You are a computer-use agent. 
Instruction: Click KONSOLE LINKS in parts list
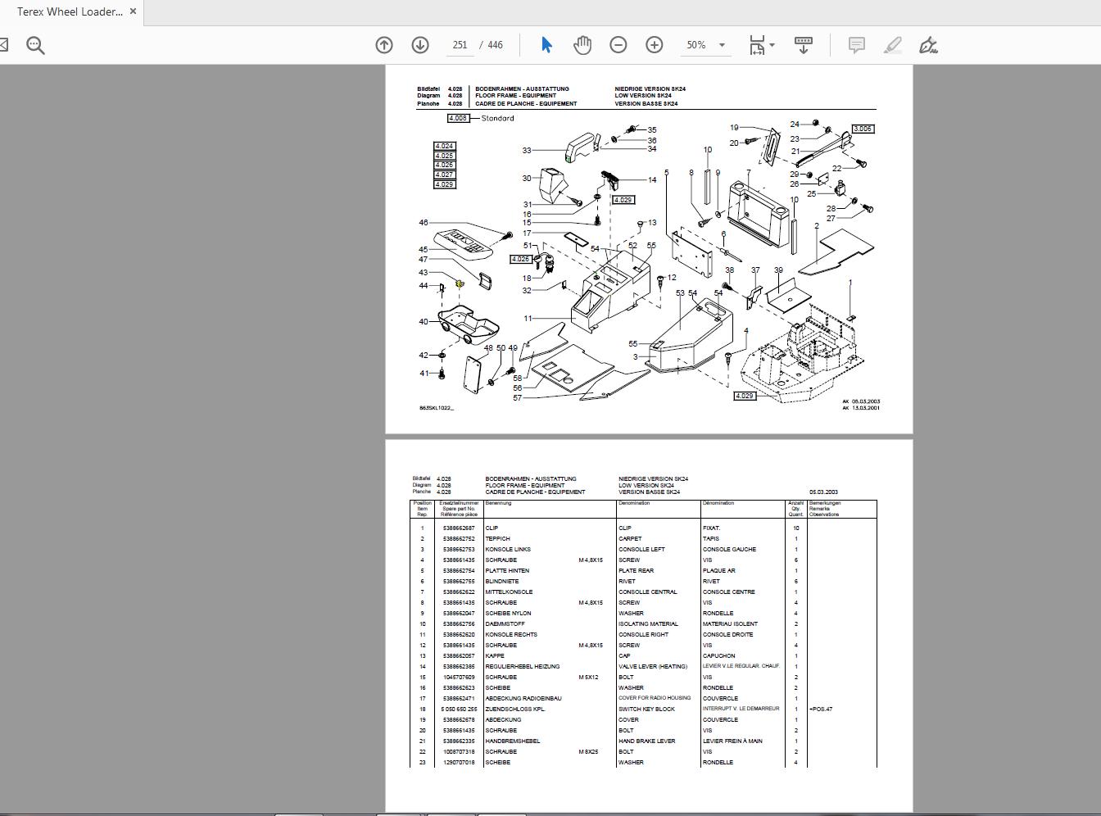[508, 550]
